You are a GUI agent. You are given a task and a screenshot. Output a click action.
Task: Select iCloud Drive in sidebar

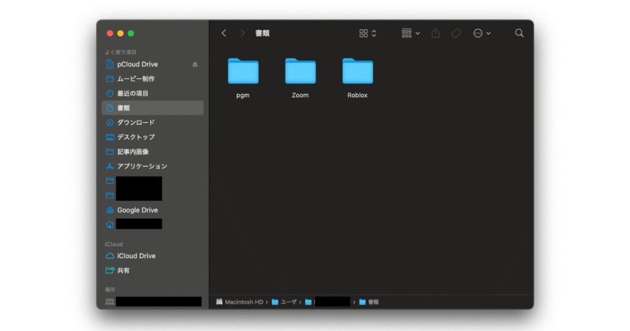136,256
